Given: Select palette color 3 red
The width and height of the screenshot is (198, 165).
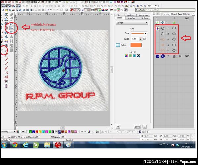Looking at the screenshot, I should pyautogui.click(x=37, y=132).
